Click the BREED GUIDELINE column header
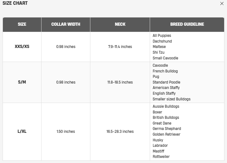This screenshot has width=227, height=163. (x=187, y=24)
